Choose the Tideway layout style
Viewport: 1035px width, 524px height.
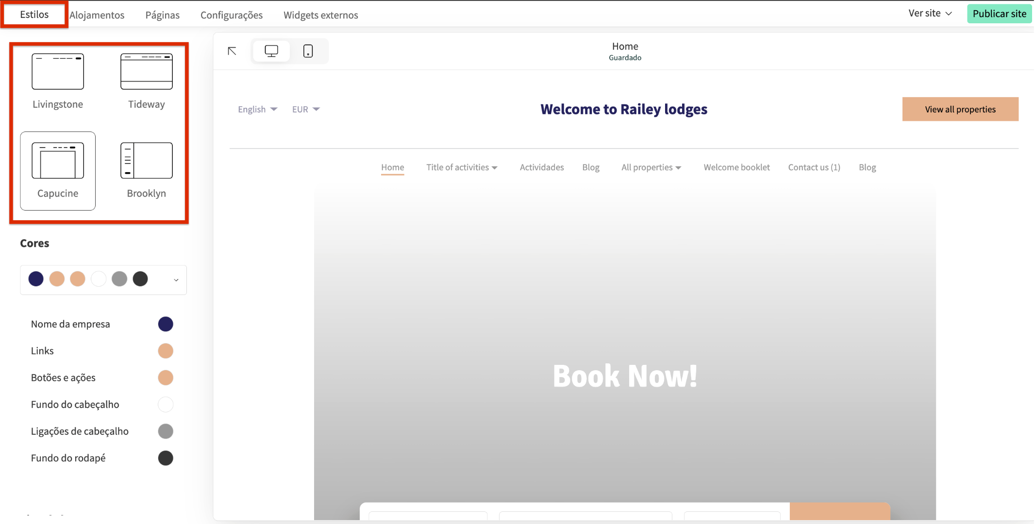coord(146,72)
